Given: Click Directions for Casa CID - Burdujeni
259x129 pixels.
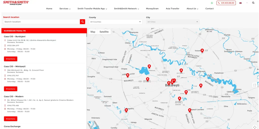Looking at the screenshot, I should pos(11,59).
